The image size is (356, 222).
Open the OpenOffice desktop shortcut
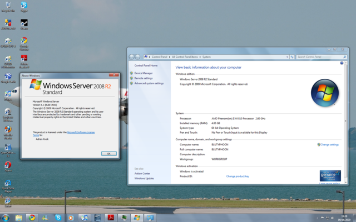pos(8,150)
